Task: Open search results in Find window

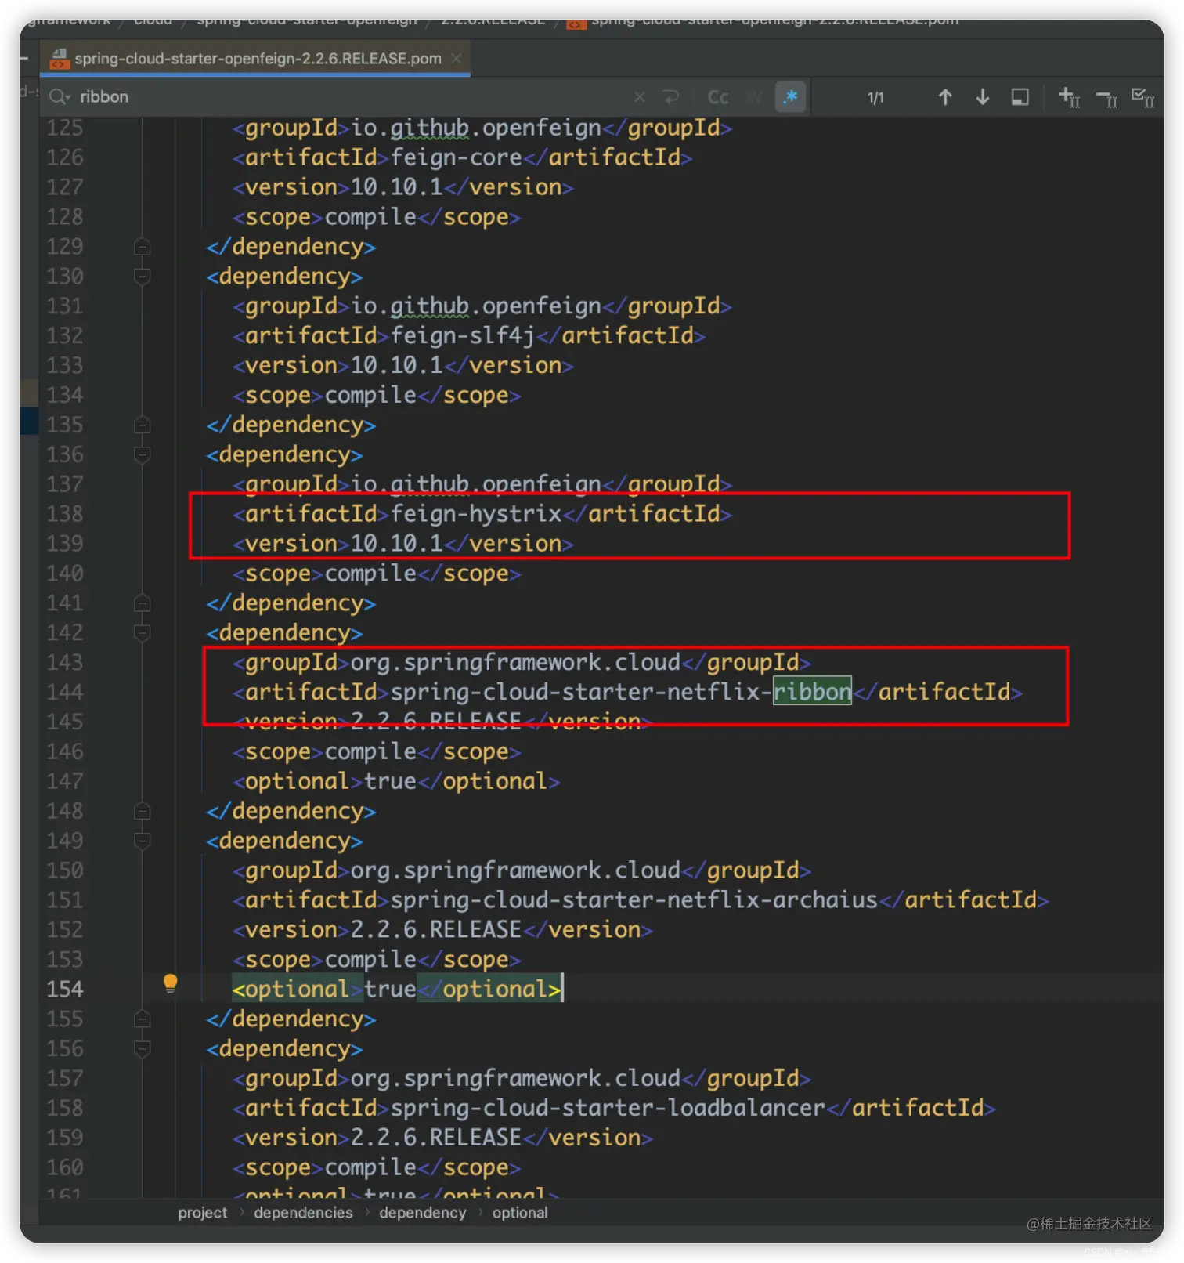Action: pyautogui.click(x=1020, y=97)
